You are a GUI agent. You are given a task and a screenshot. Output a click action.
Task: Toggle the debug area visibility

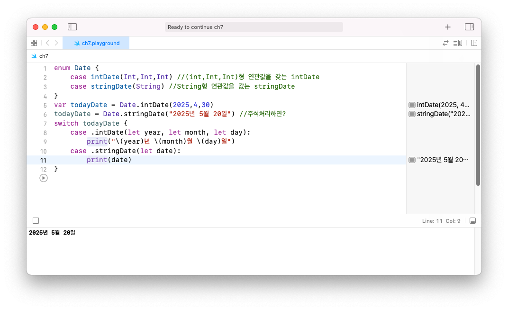[472, 221]
